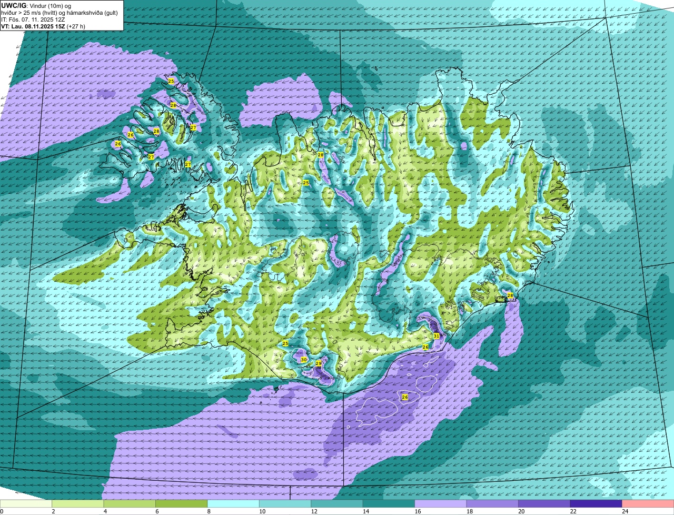Image resolution: width=674 pixels, height=515 pixels.
Task: Pick the 4–6 m/s green legend swatch
Action: point(130,504)
